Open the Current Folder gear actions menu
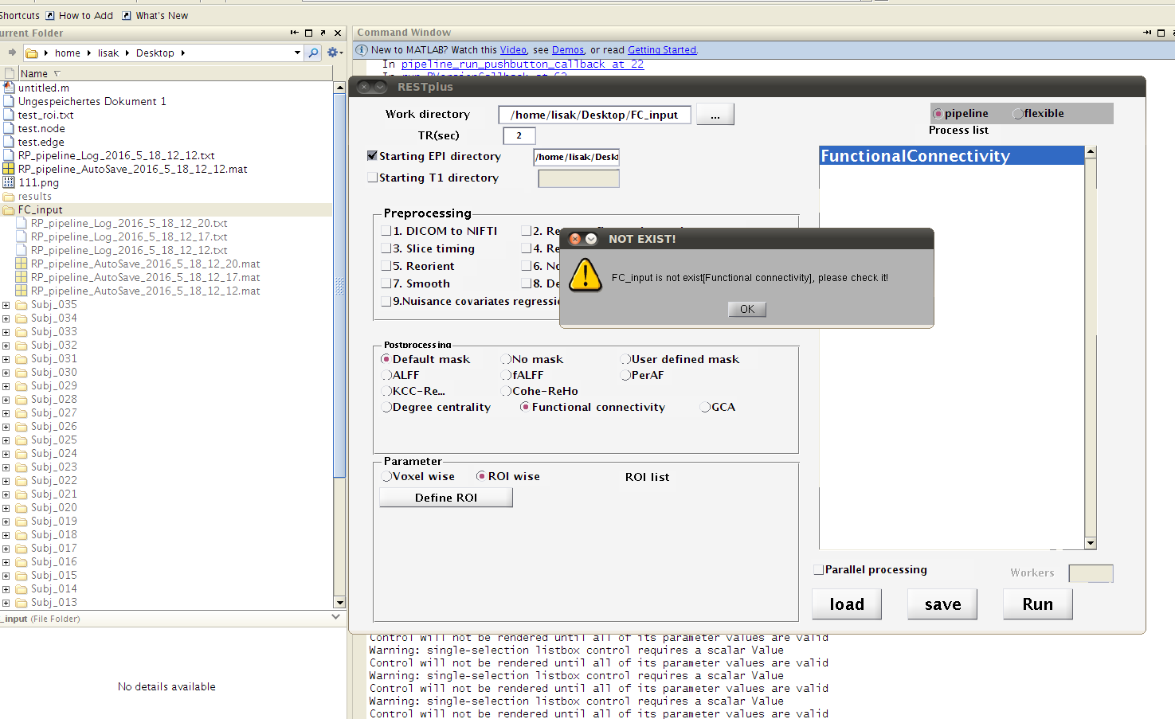Viewport: 1175px width, 719px height. click(335, 53)
